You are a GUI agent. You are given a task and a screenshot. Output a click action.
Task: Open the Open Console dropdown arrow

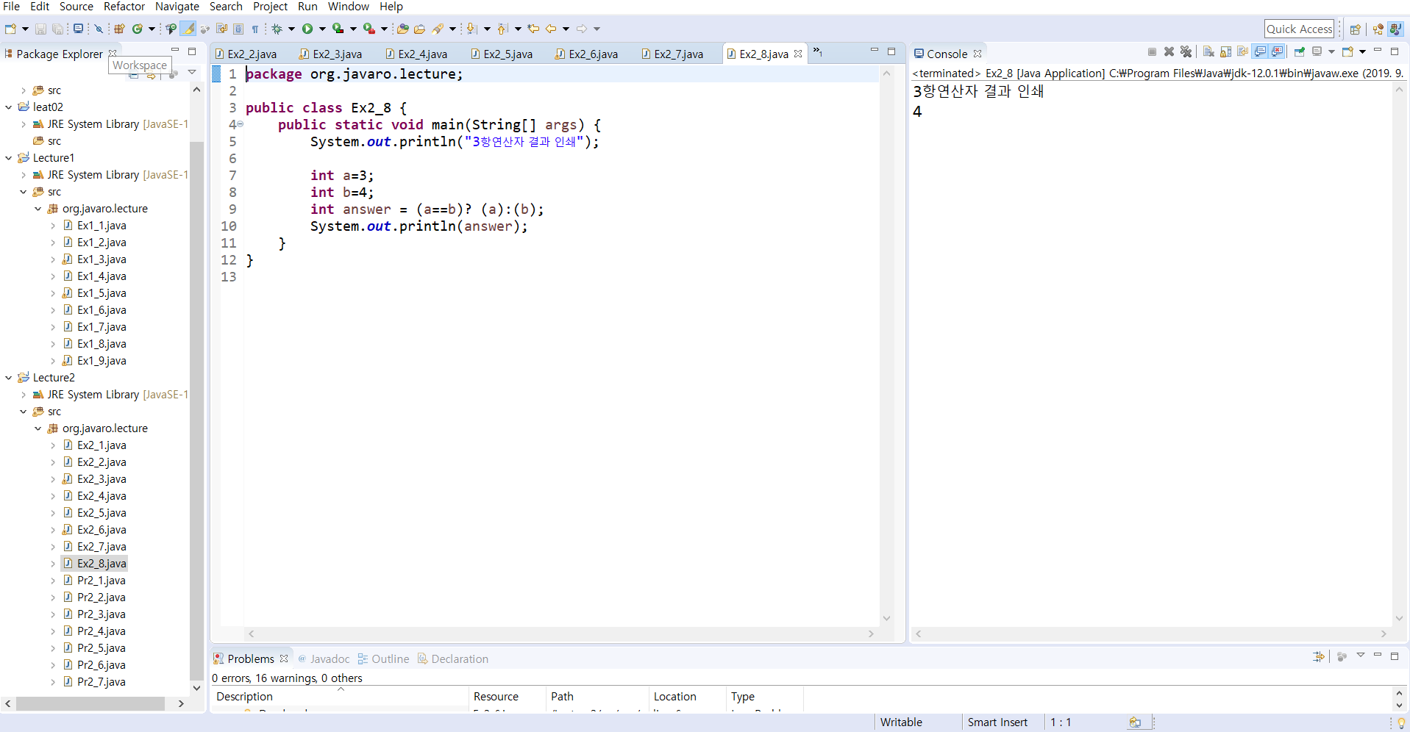[1362, 51]
